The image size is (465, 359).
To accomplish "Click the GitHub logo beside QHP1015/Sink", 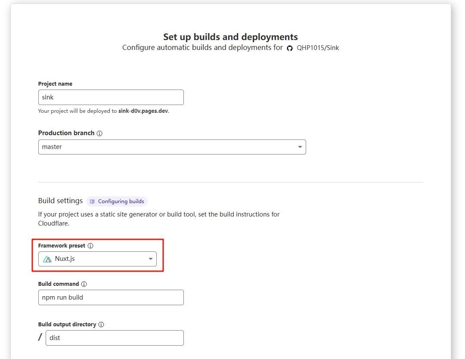I will tap(290, 48).
